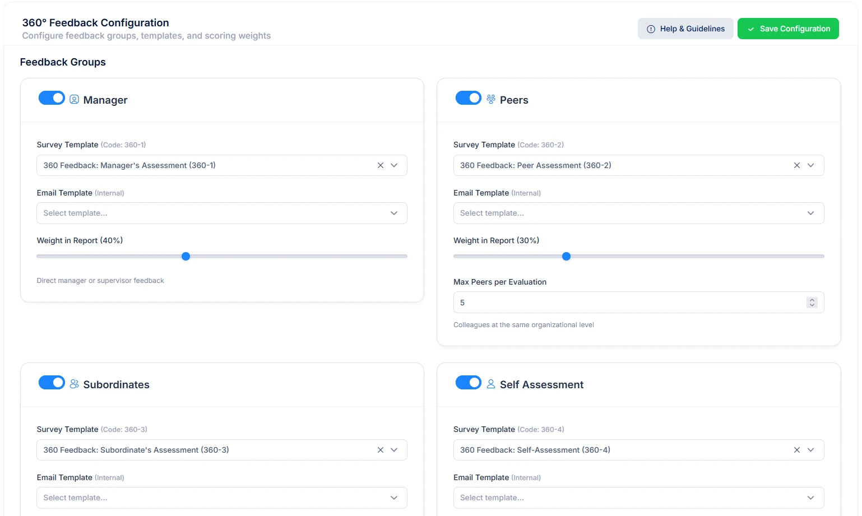Click the Manager weight in report slider handle
Image resolution: width=862 pixels, height=516 pixels.
click(x=186, y=257)
